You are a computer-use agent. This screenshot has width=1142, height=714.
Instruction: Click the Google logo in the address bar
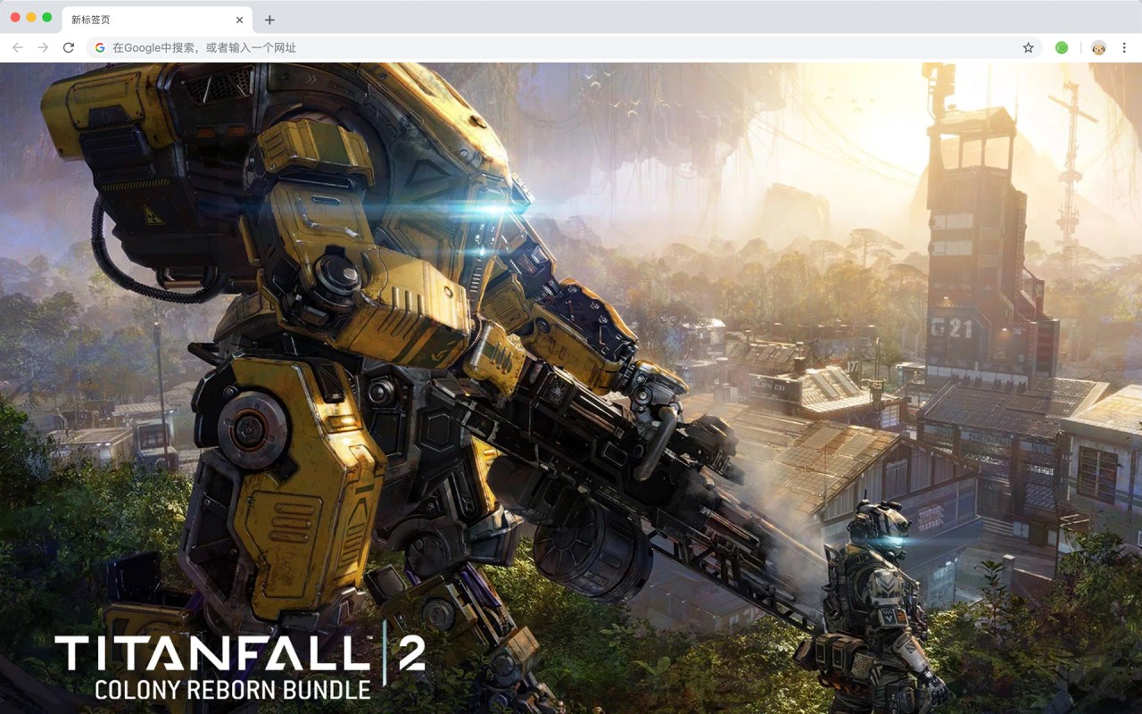tap(100, 47)
